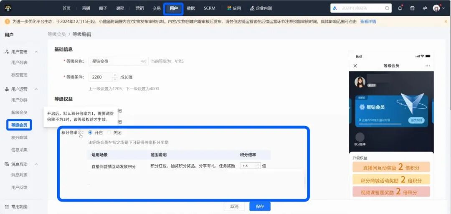Open 查看详情 link in banner

click(368, 21)
